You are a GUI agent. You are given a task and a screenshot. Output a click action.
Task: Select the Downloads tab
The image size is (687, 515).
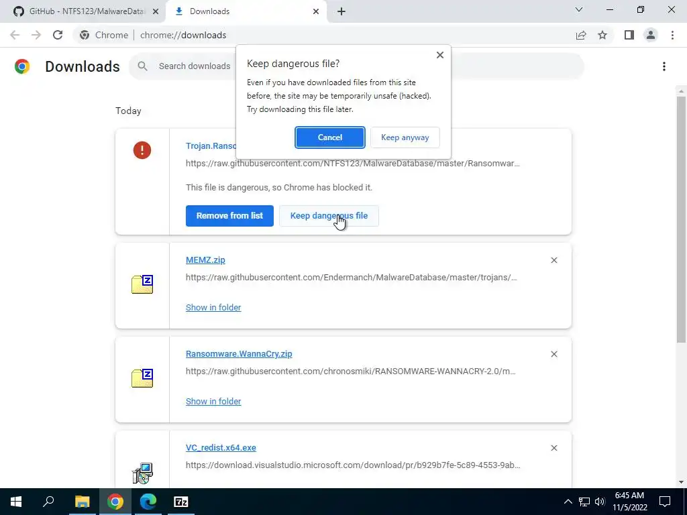click(x=246, y=11)
